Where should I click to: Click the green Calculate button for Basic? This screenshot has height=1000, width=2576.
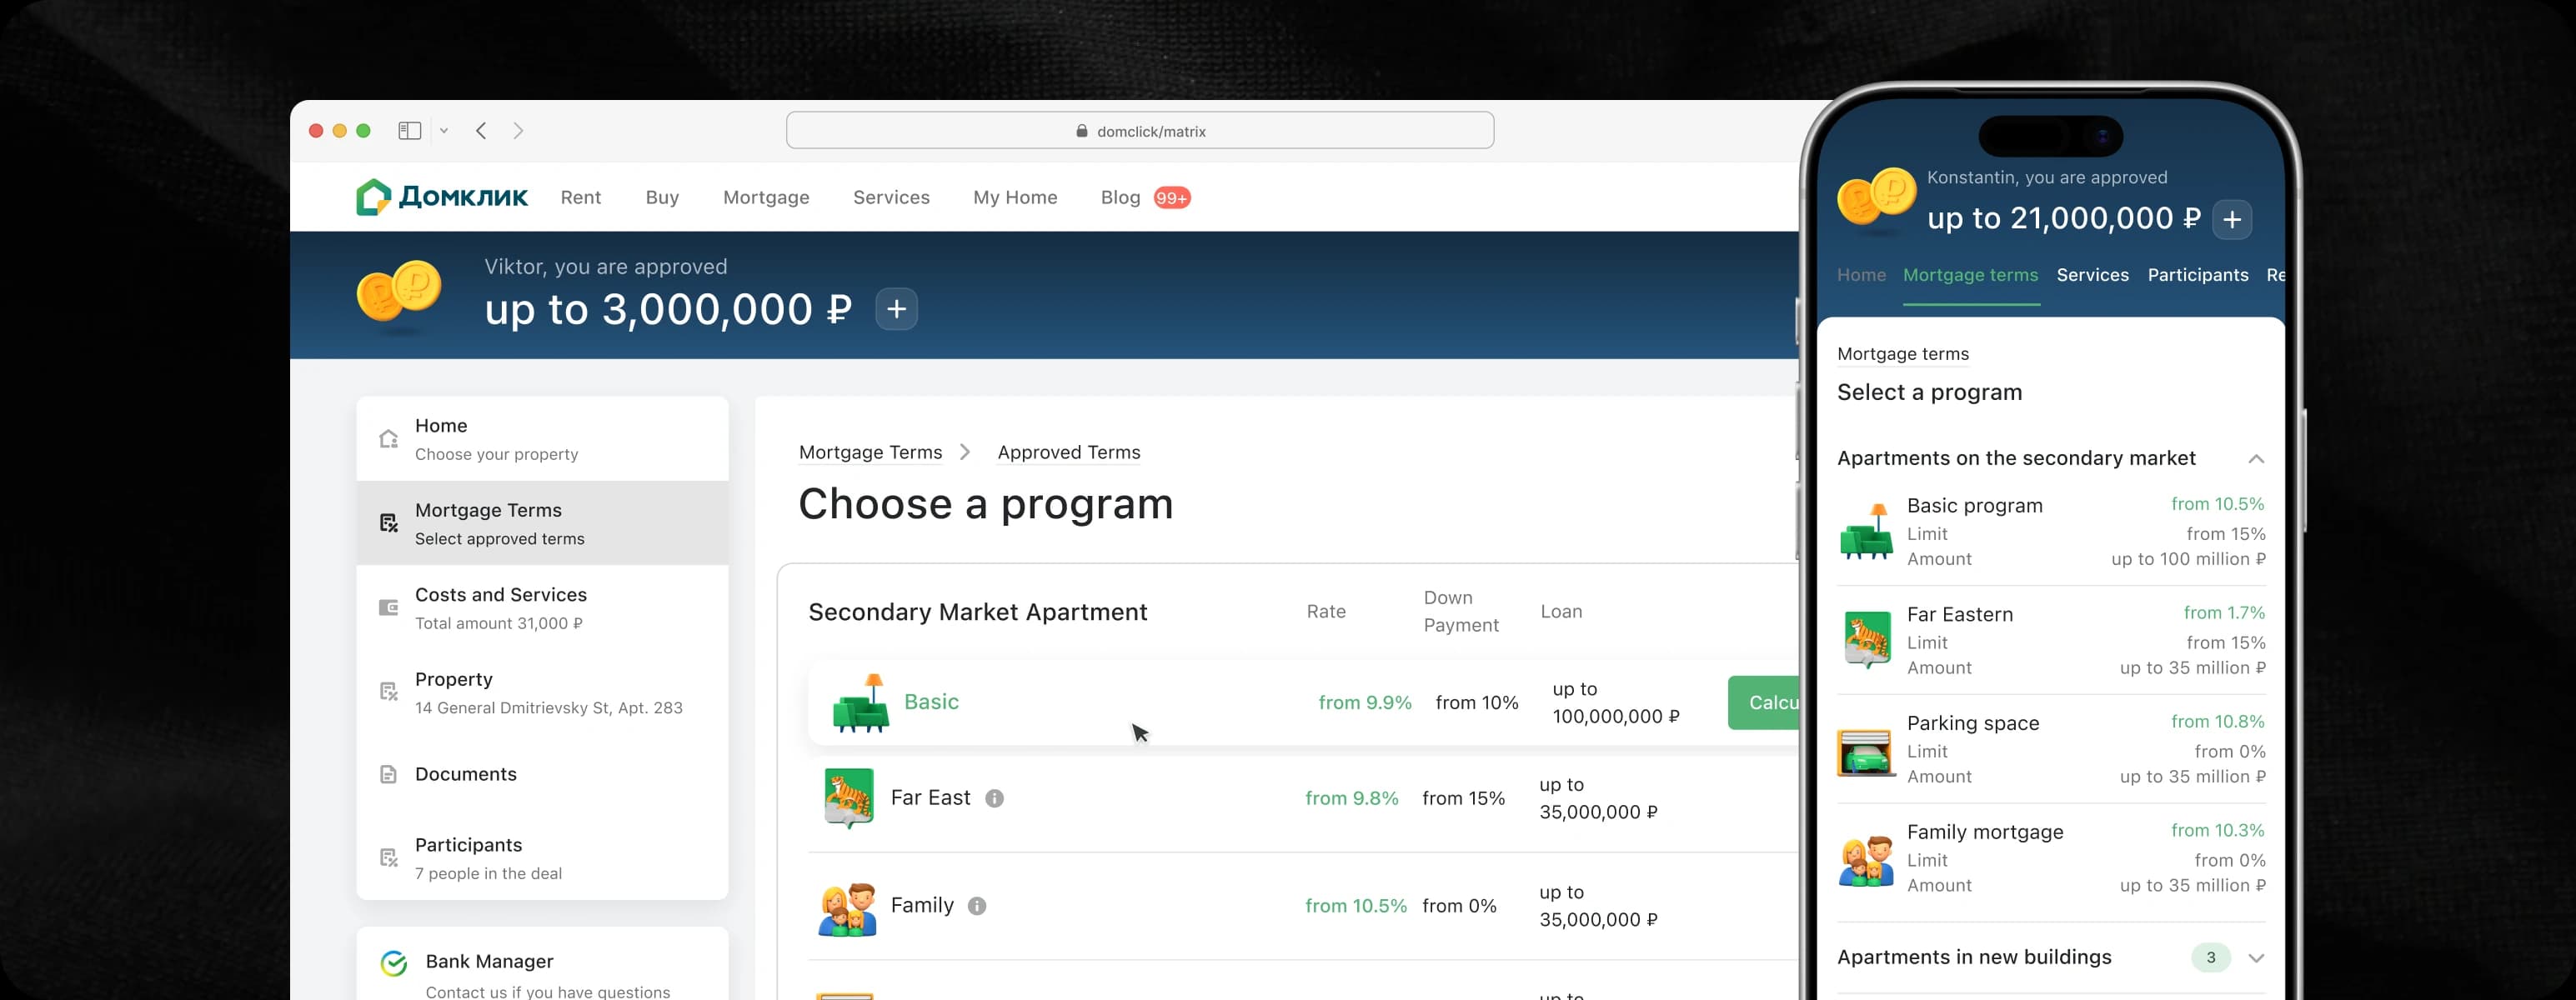tap(1764, 703)
